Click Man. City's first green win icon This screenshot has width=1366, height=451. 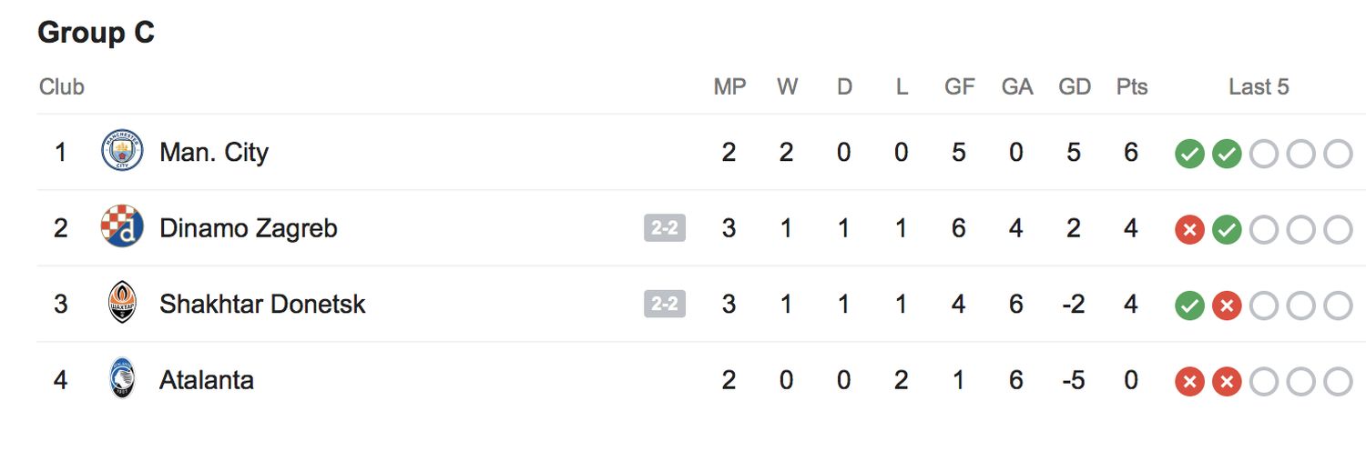tap(1188, 155)
